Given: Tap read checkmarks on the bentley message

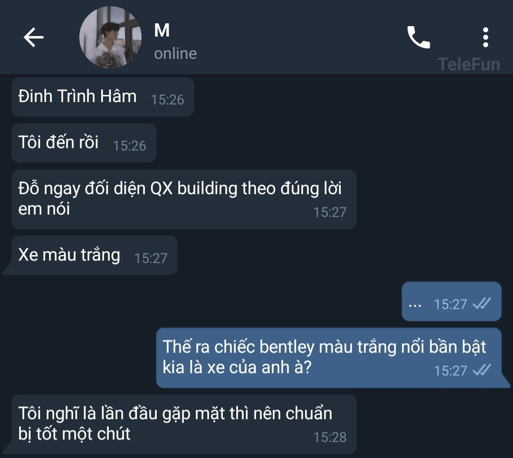Looking at the screenshot, I should [482, 370].
